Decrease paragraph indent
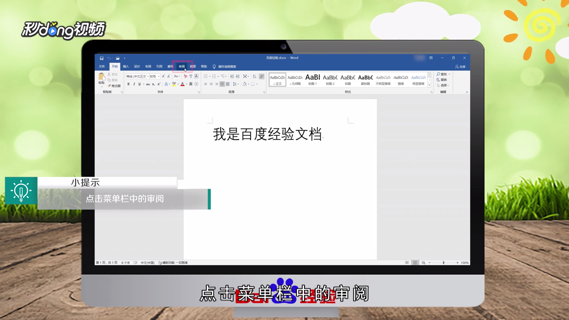 (x=232, y=76)
